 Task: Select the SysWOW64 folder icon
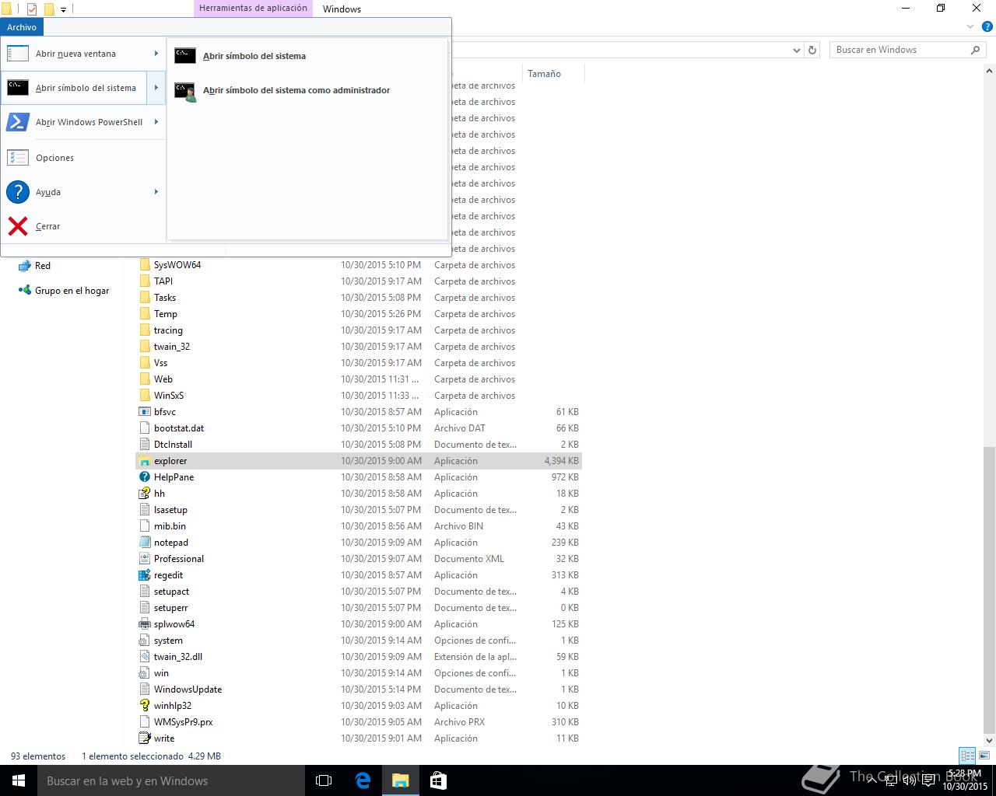[x=145, y=265]
